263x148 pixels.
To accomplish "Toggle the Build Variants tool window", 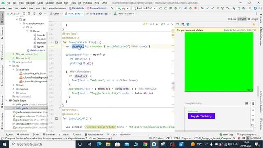I will 2,121.
